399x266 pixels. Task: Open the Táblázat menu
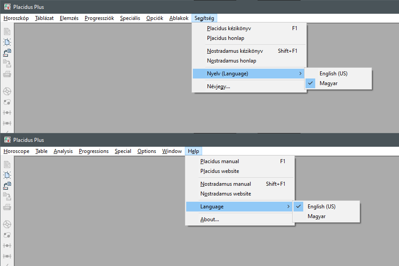tap(44, 18)
